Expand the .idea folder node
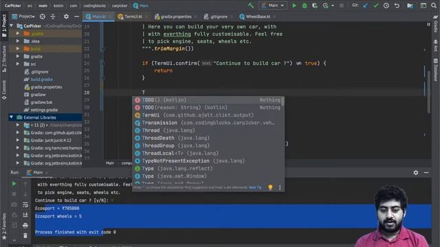The image size is (440, 247). 18,41
